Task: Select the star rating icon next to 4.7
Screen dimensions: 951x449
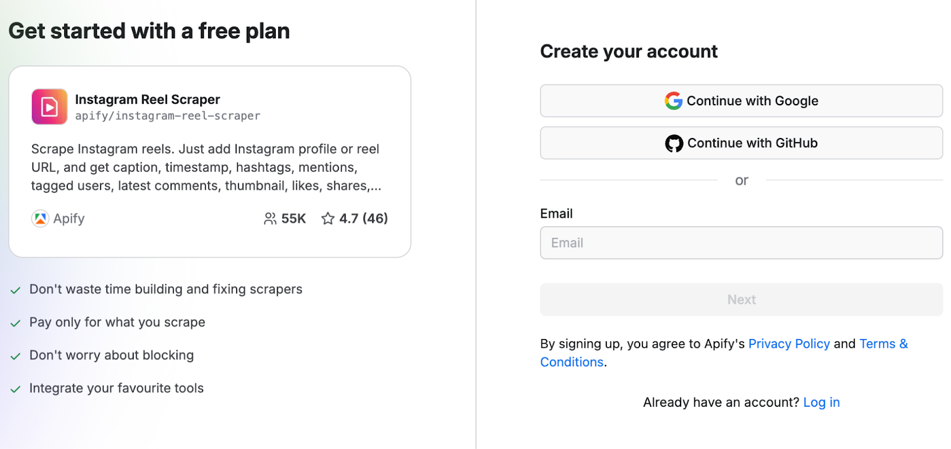Action: click(x=328, y=219)
